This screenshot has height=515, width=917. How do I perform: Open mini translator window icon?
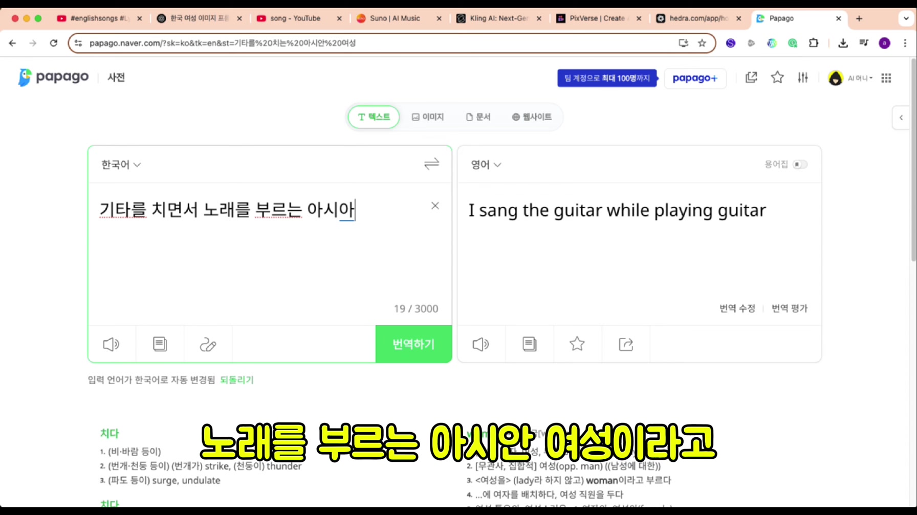(x=751, y=77)
